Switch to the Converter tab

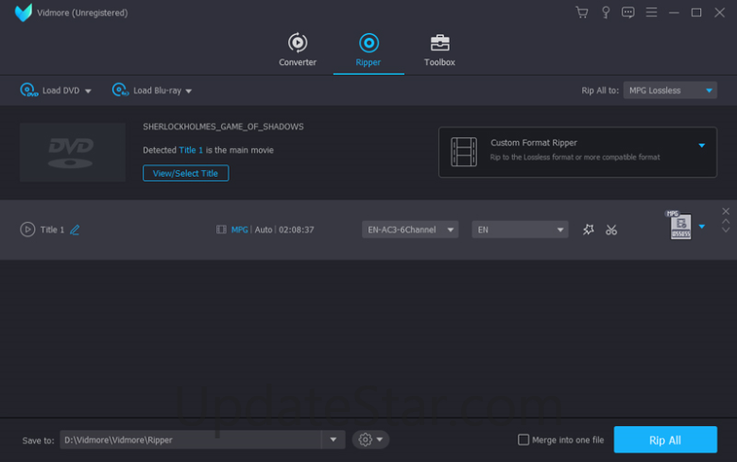(298, 49)
